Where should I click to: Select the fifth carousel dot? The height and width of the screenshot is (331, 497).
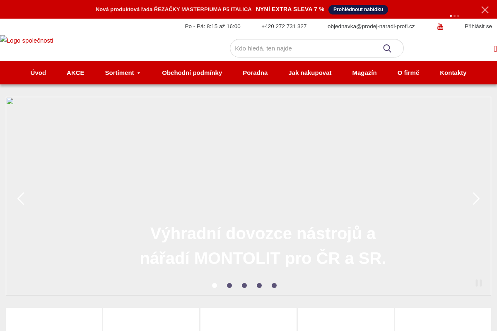click(274, 285)
